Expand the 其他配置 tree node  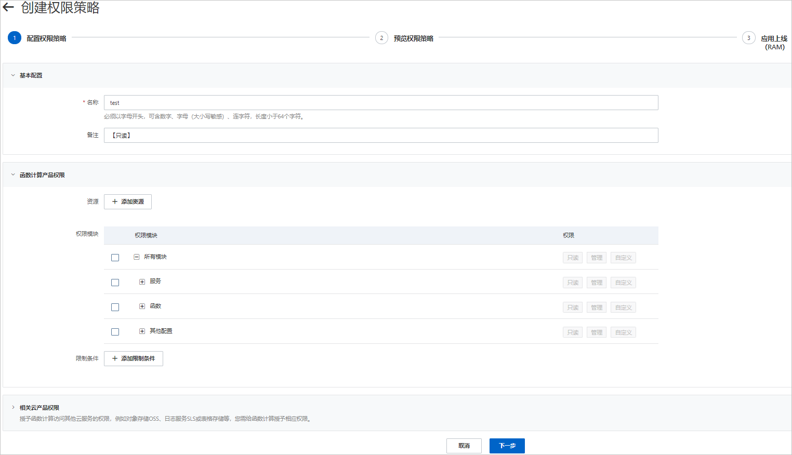coord(142,331)
